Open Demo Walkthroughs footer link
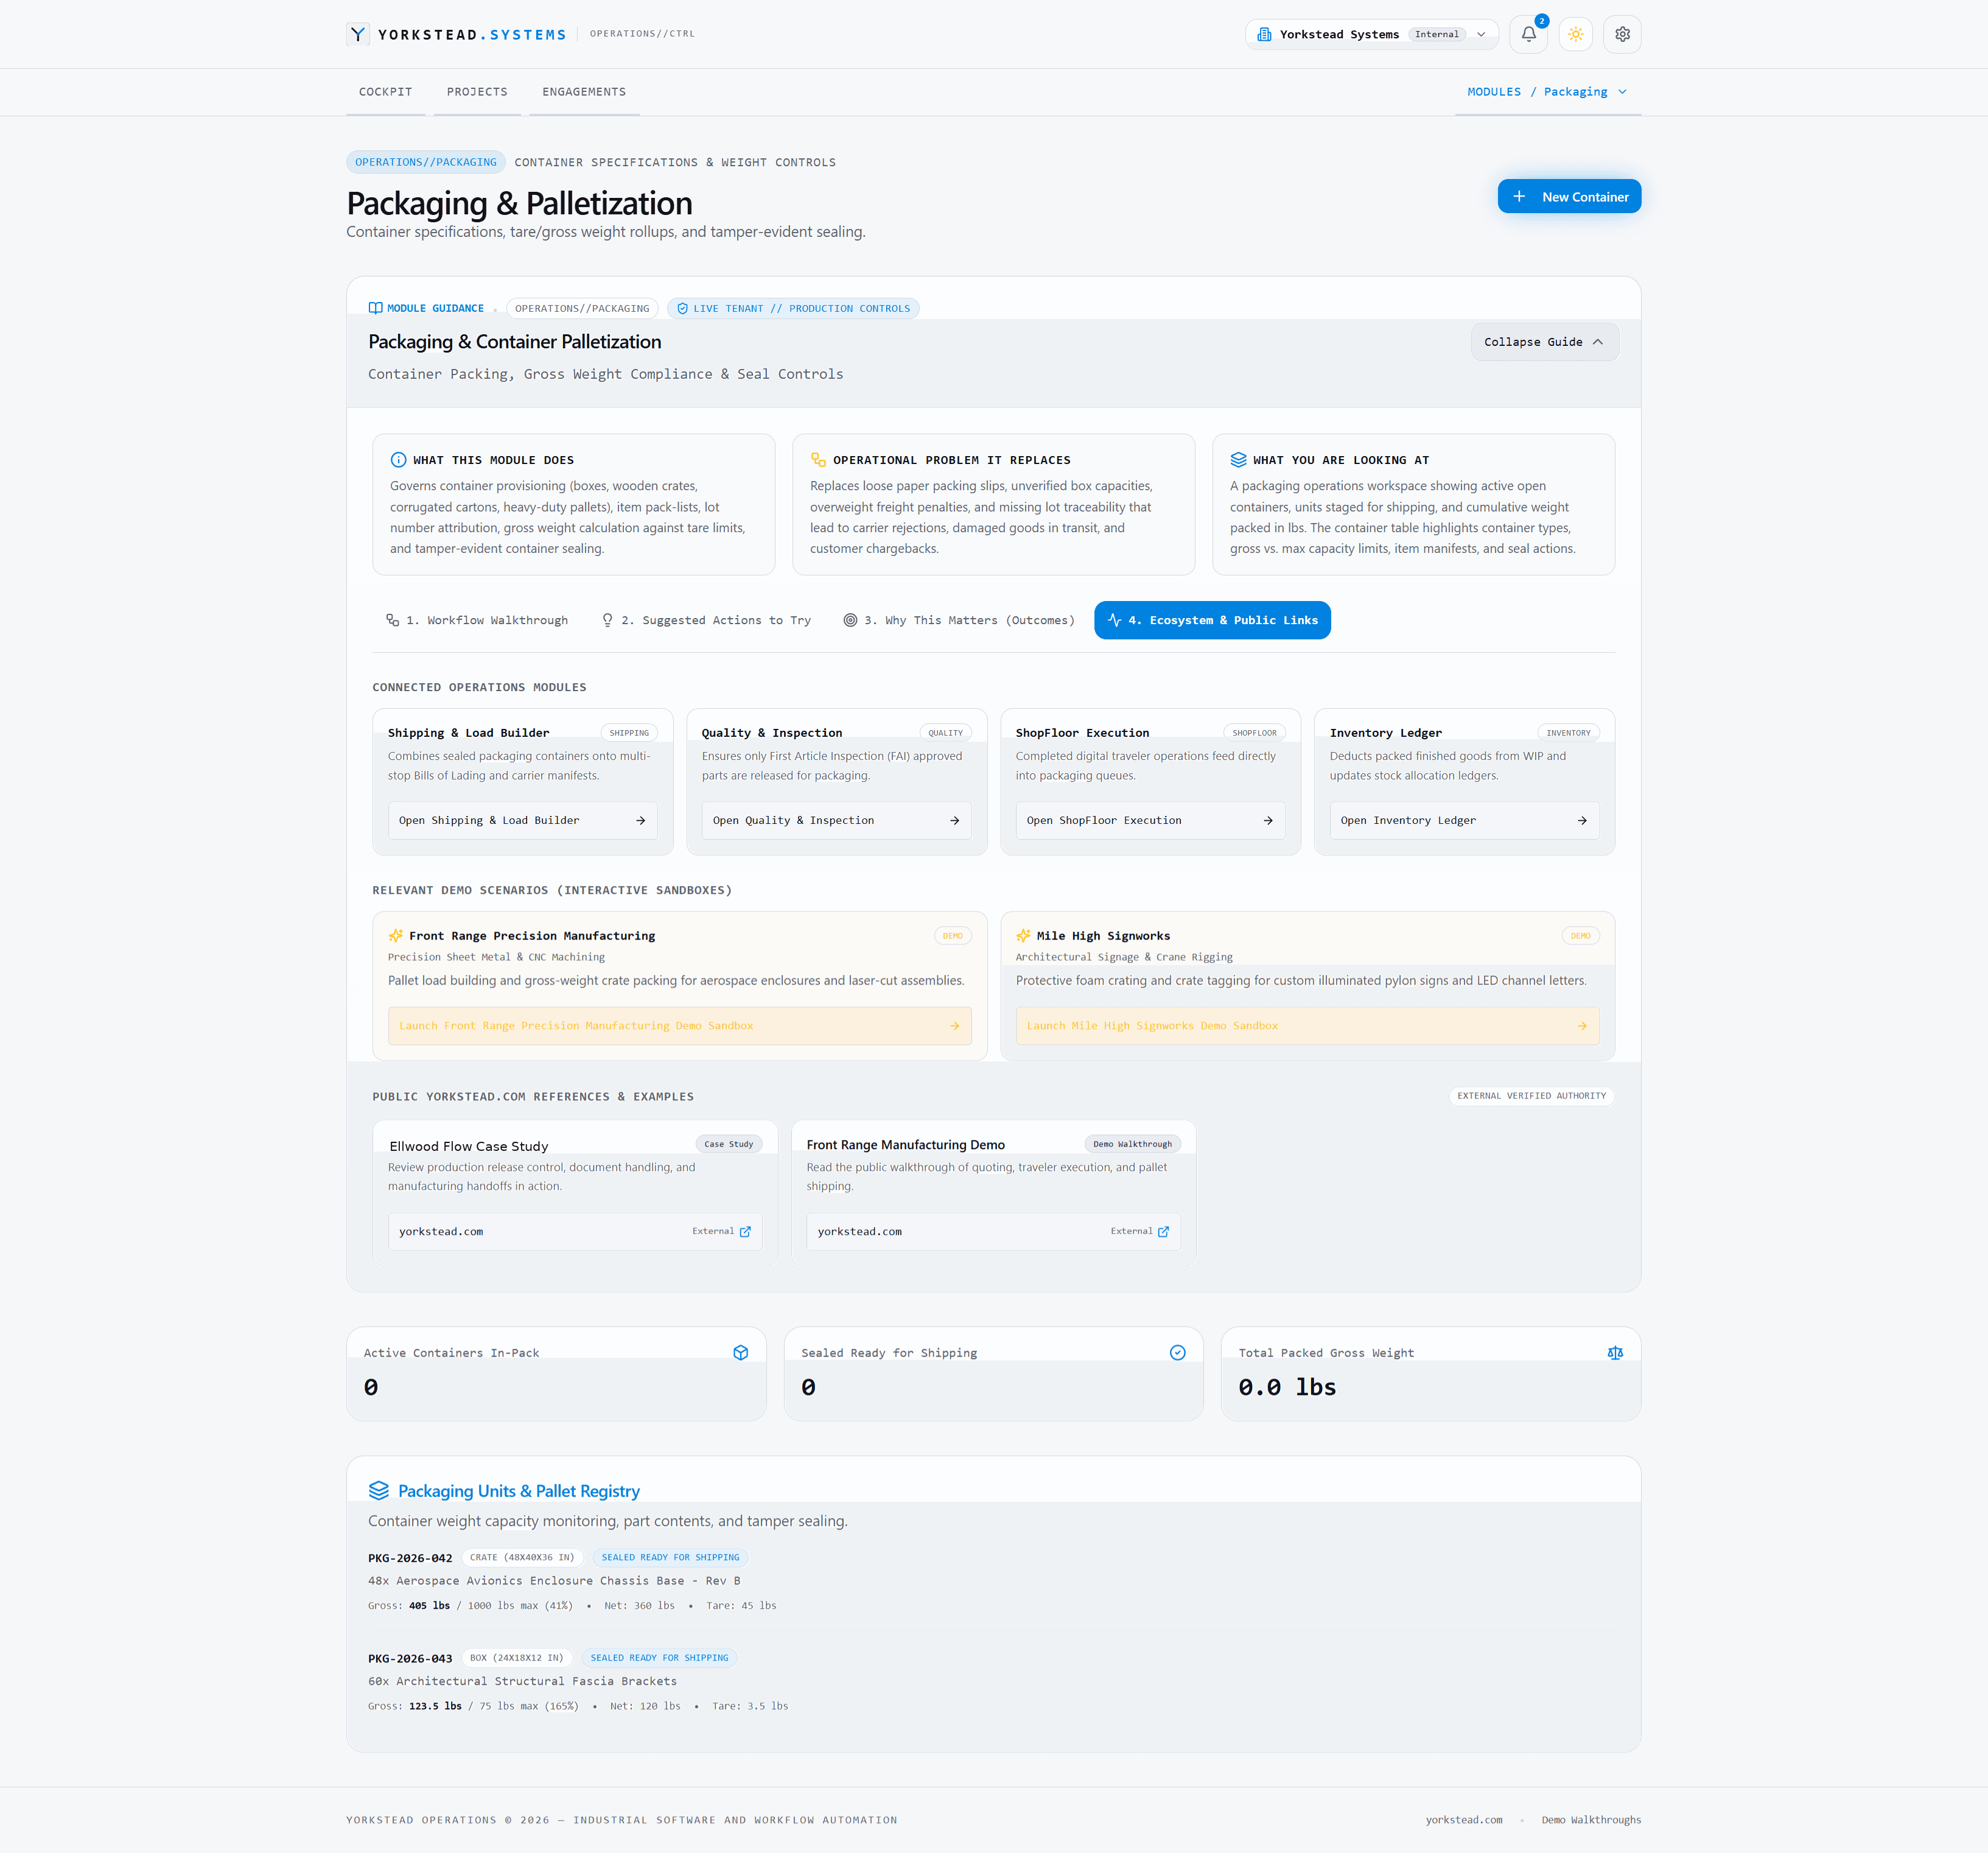1988x1853 pixels. 1591,1820
